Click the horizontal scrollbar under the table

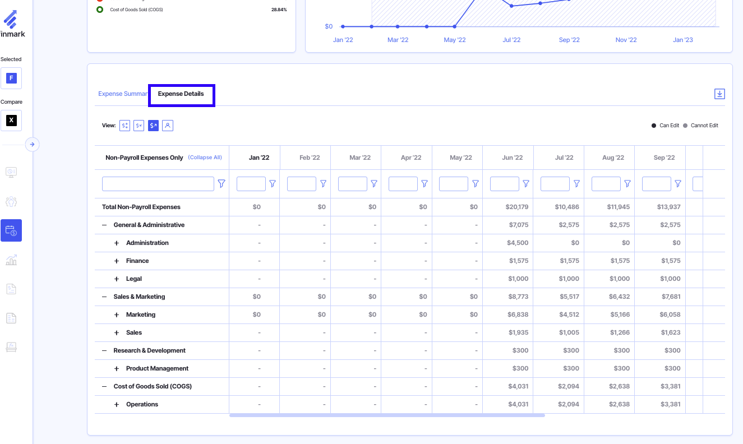pyautogui.click(x=387, y=415)
